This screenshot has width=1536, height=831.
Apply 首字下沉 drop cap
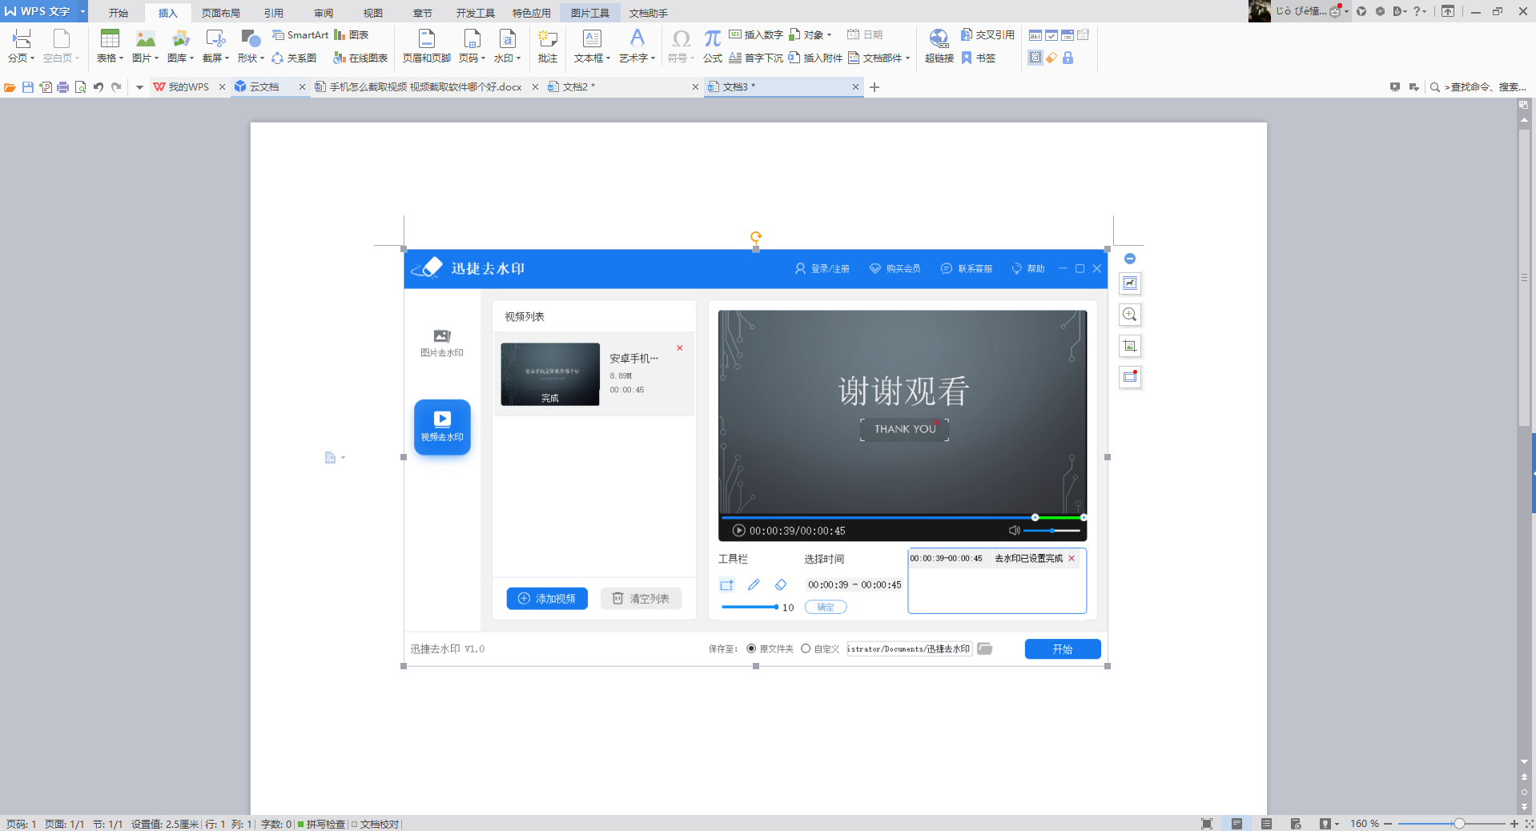[x=756, y=58]
